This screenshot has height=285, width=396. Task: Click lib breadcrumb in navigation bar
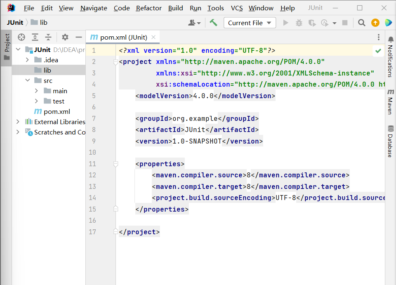pos(39,22)
